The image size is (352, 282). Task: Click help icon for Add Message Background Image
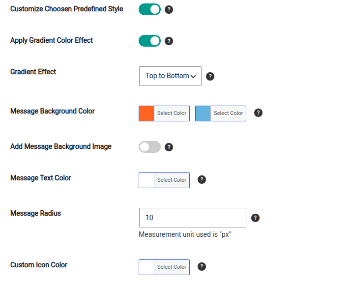[x=169, y=147]
